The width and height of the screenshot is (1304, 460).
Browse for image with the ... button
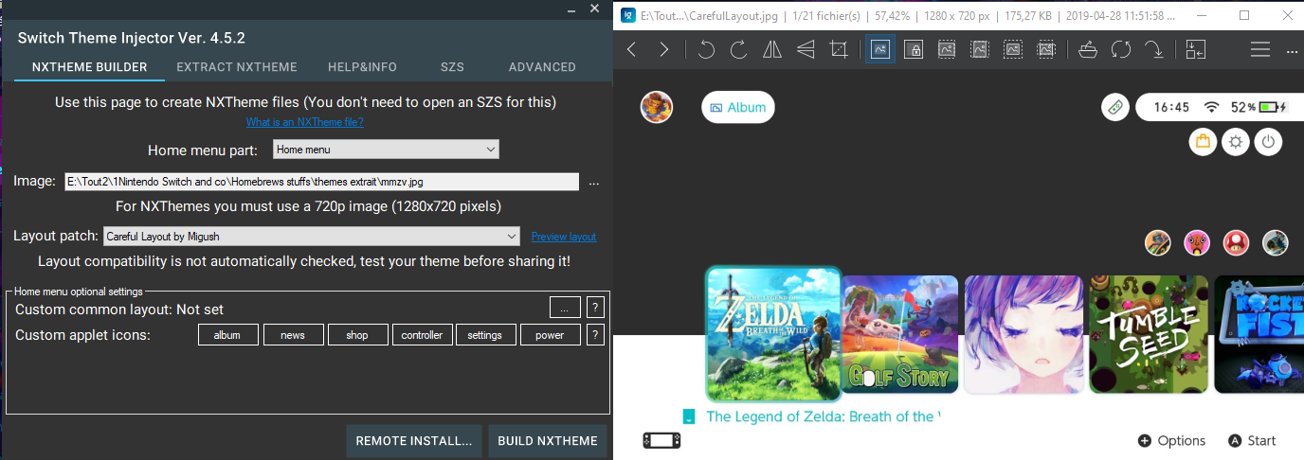594,182
